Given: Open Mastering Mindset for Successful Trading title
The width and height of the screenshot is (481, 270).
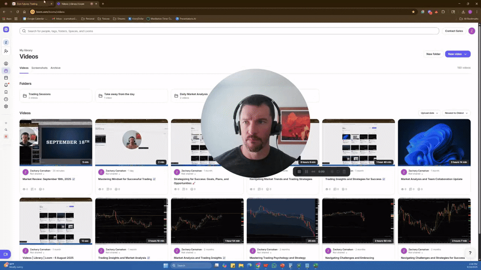Looking at the screenshot, I should tap(125, 179).
